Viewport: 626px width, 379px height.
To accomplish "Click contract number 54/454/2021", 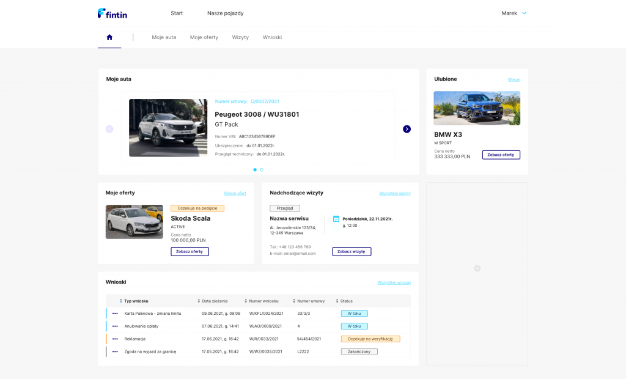I will tap(309, 339).
